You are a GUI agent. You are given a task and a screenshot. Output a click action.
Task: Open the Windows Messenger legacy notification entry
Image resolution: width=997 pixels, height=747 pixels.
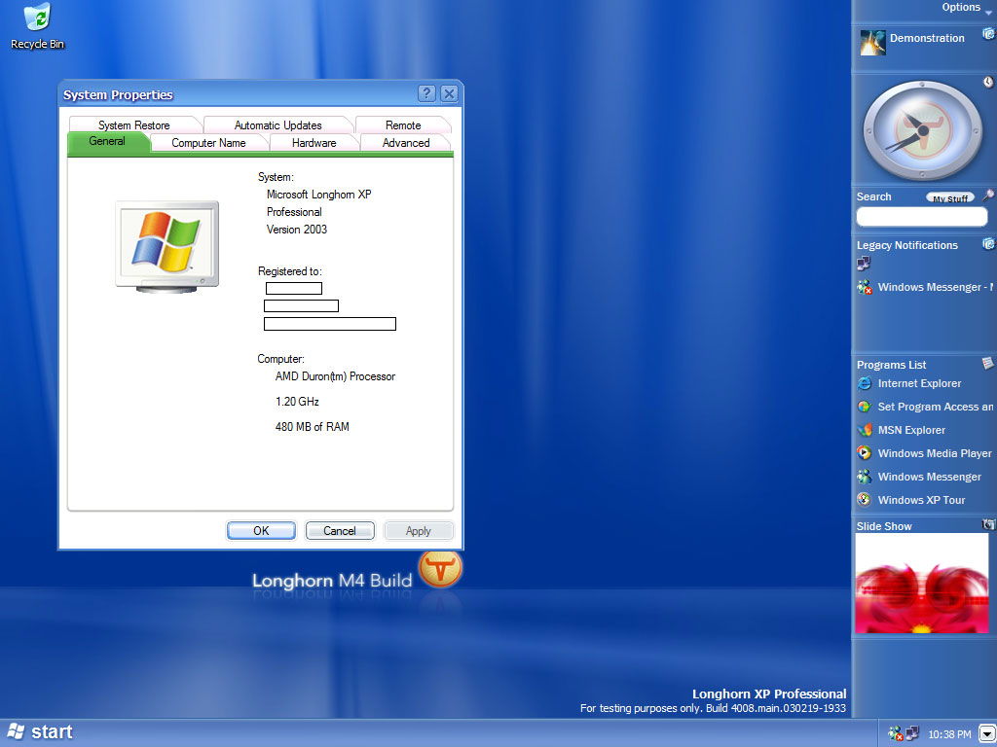point(925,287)
